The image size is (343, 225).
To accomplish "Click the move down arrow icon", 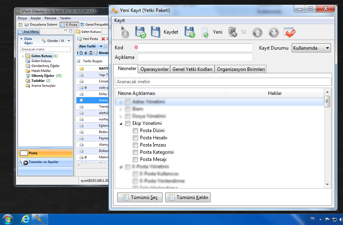I will [273, 32].
